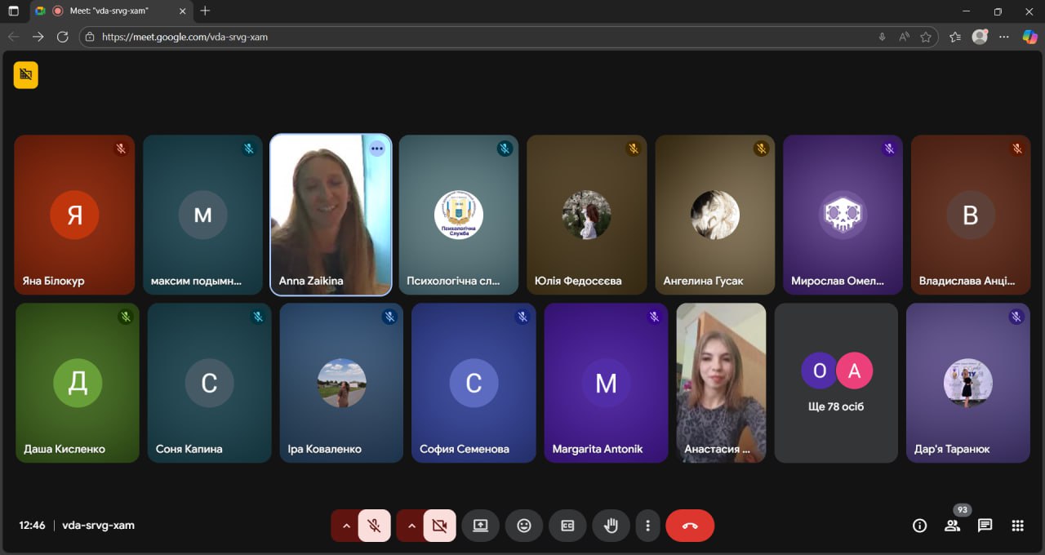Open meeting details info icon
This screenshot has height=555, width=1045.
click(919, 526)
